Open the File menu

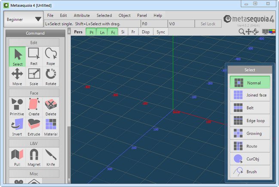(50, 15)
